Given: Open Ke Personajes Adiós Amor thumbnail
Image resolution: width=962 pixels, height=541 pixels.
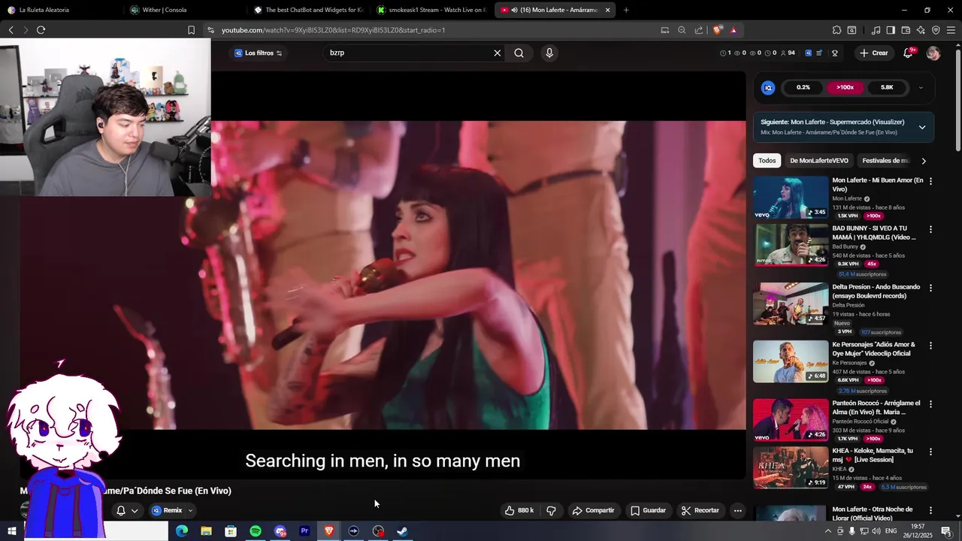Looking at the screenshot, I should click(791, 361).
